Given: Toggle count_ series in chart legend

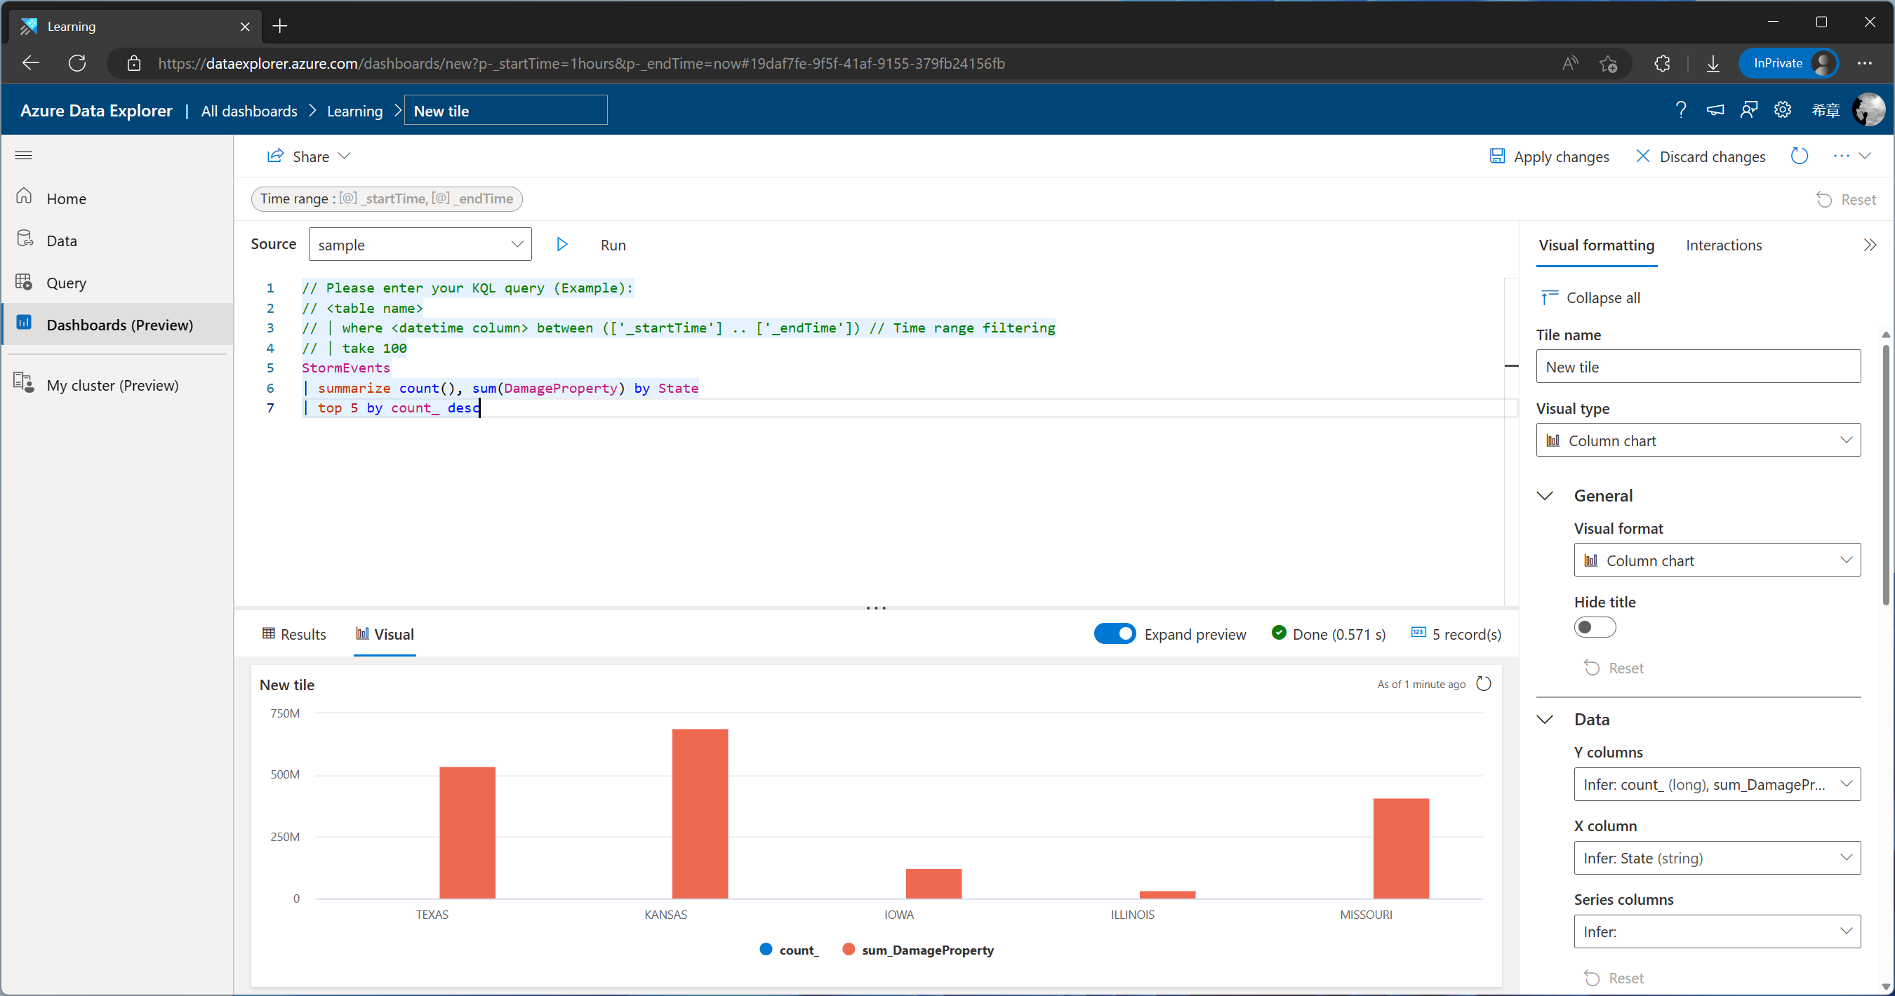Looking at the screenshot, I should click(x=790, y=950).
